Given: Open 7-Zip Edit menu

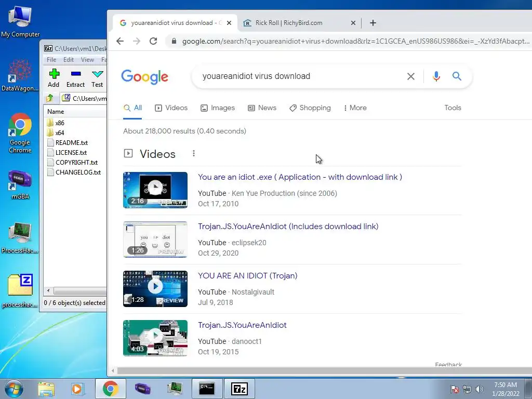Looking at the screenshot, I should coord(68,60).
